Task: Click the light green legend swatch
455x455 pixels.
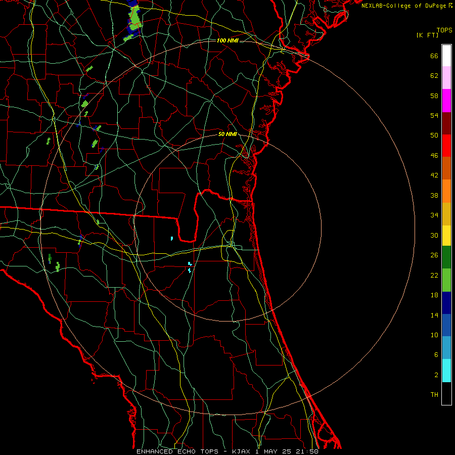Action: pyautogui.click(x=446, y=280)
